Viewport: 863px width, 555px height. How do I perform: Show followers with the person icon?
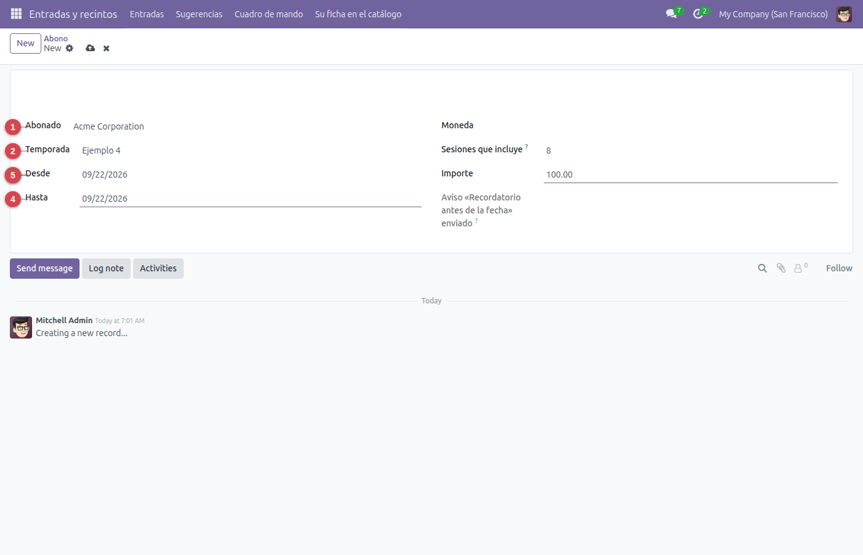click(798, 268)
